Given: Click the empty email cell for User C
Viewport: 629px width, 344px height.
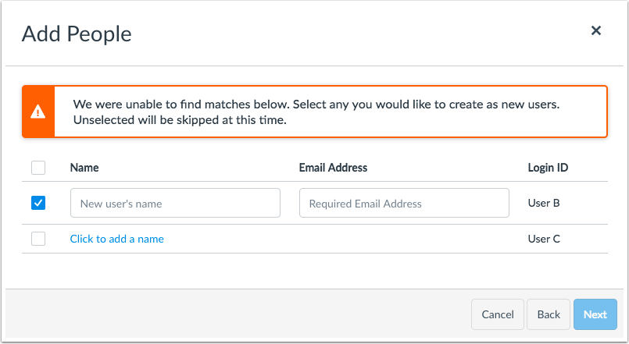Looking at the screenshot, I should pos(404,239).
